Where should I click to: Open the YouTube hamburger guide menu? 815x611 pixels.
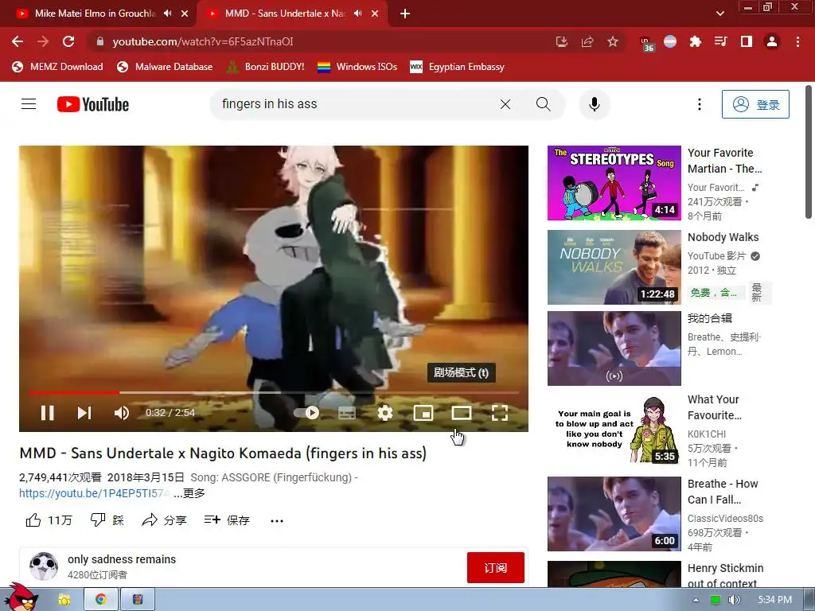pyautogui.click(x=29, y=104)
